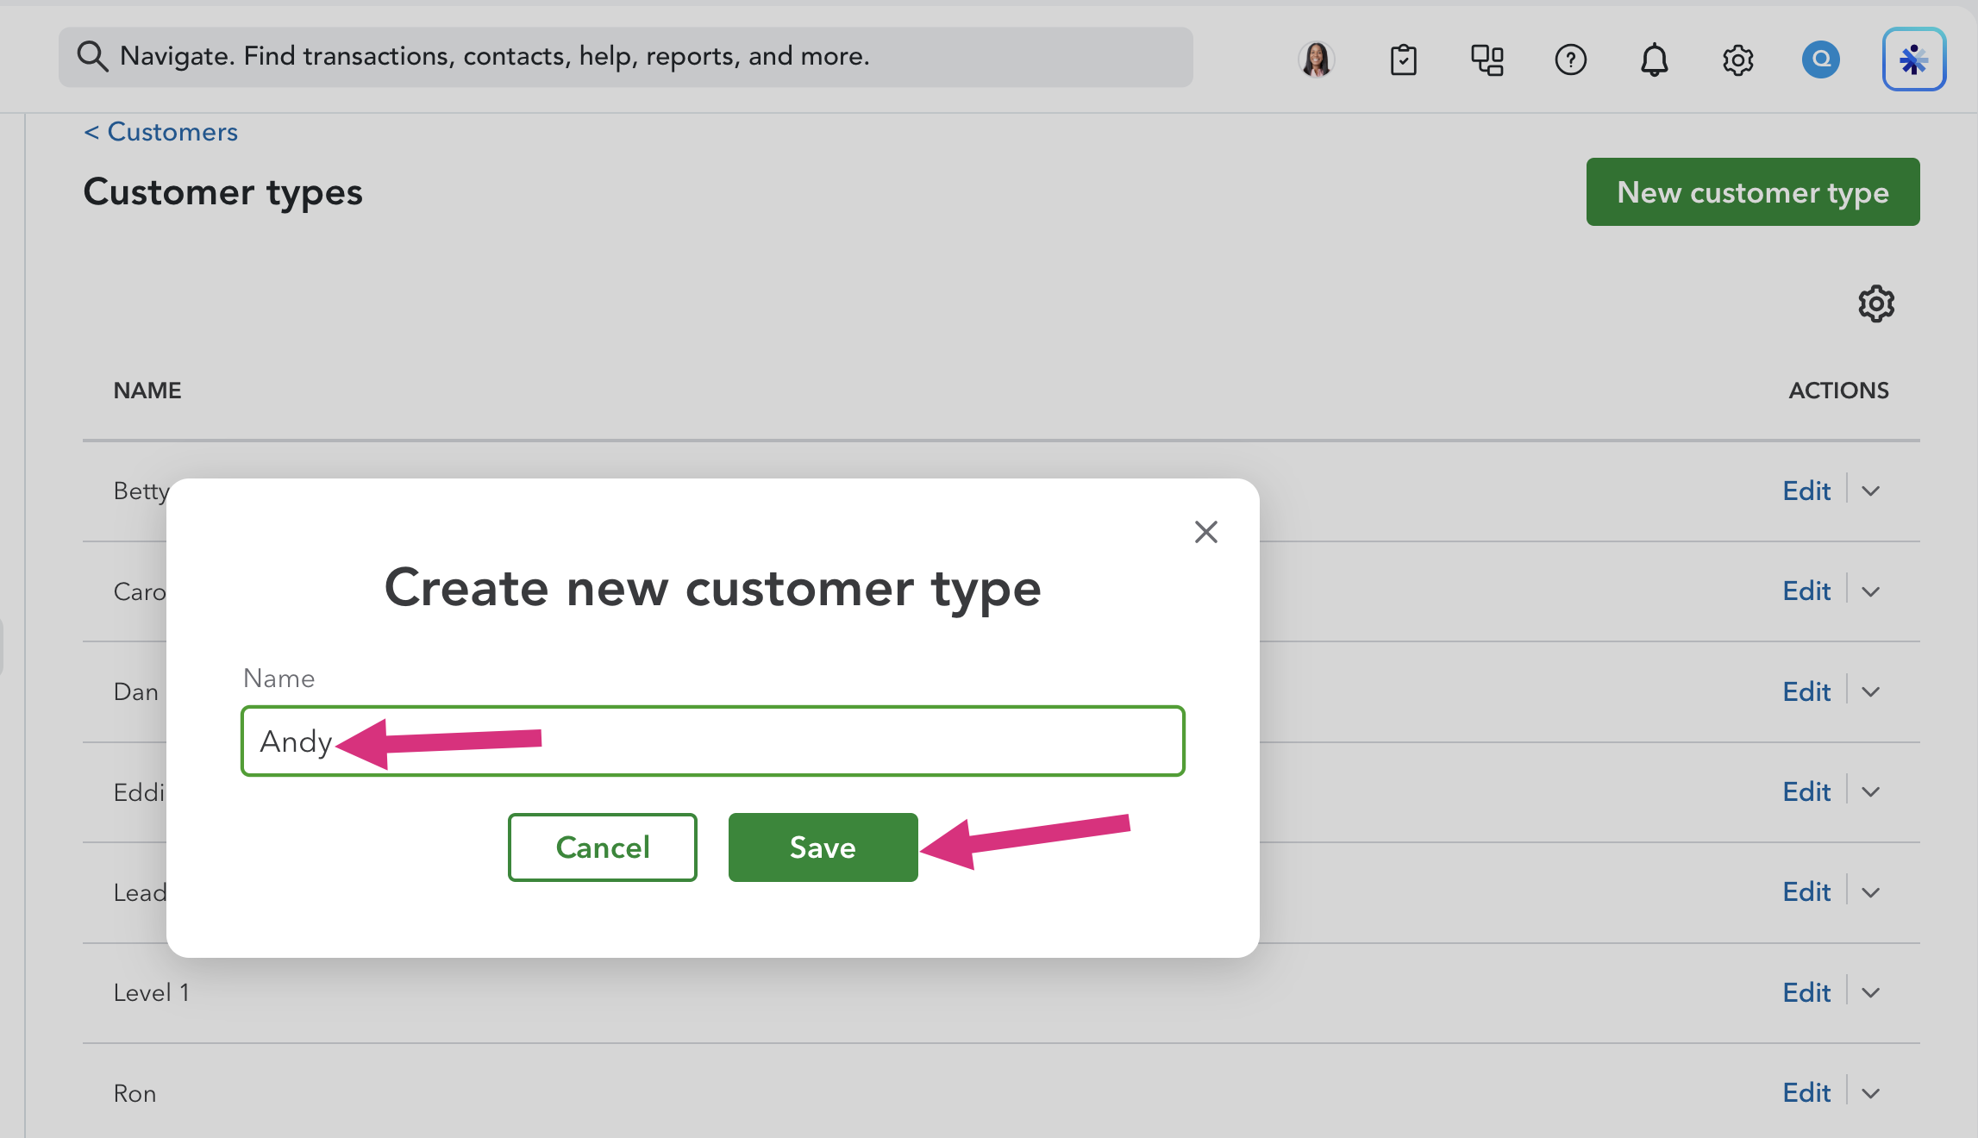Go back to Customers link
Viewport: 1978px width, 1138px height.
point(161,132)
